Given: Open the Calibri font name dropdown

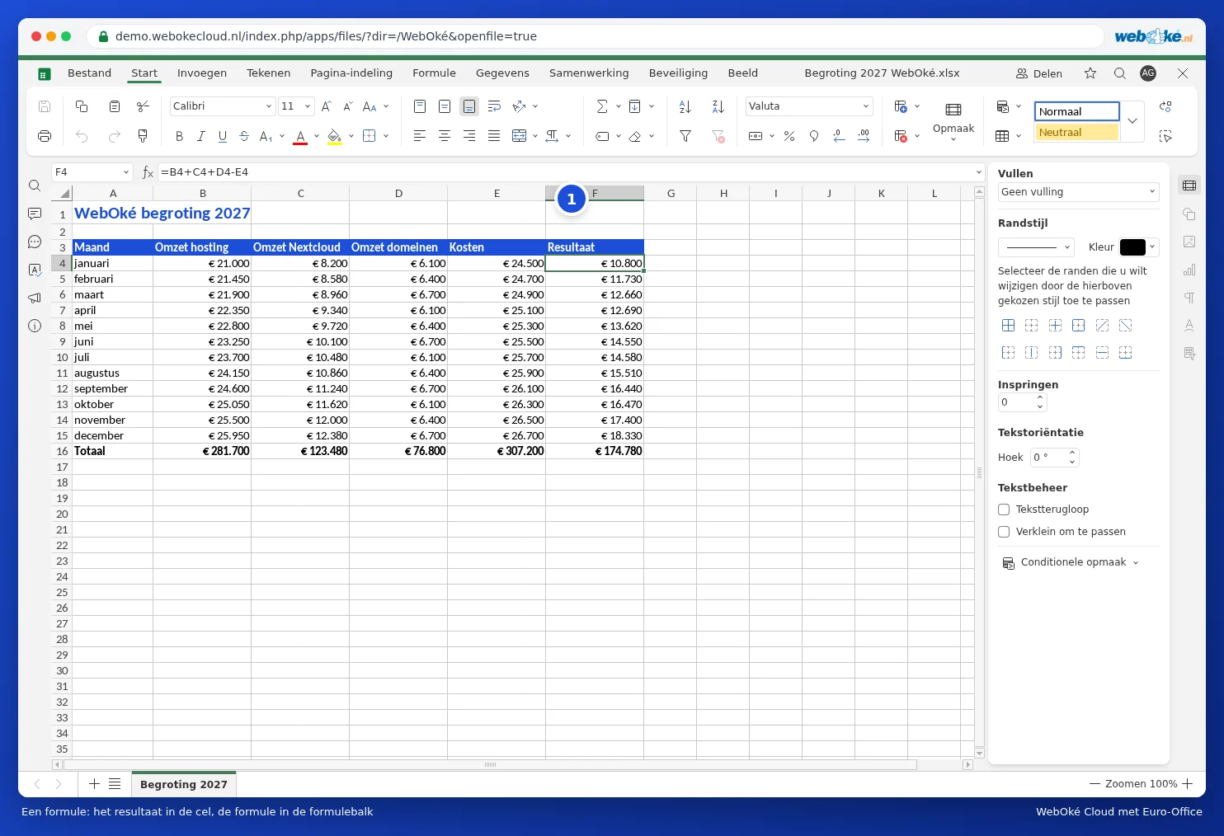Looking at the screenshot, I should tap(222, 106).
